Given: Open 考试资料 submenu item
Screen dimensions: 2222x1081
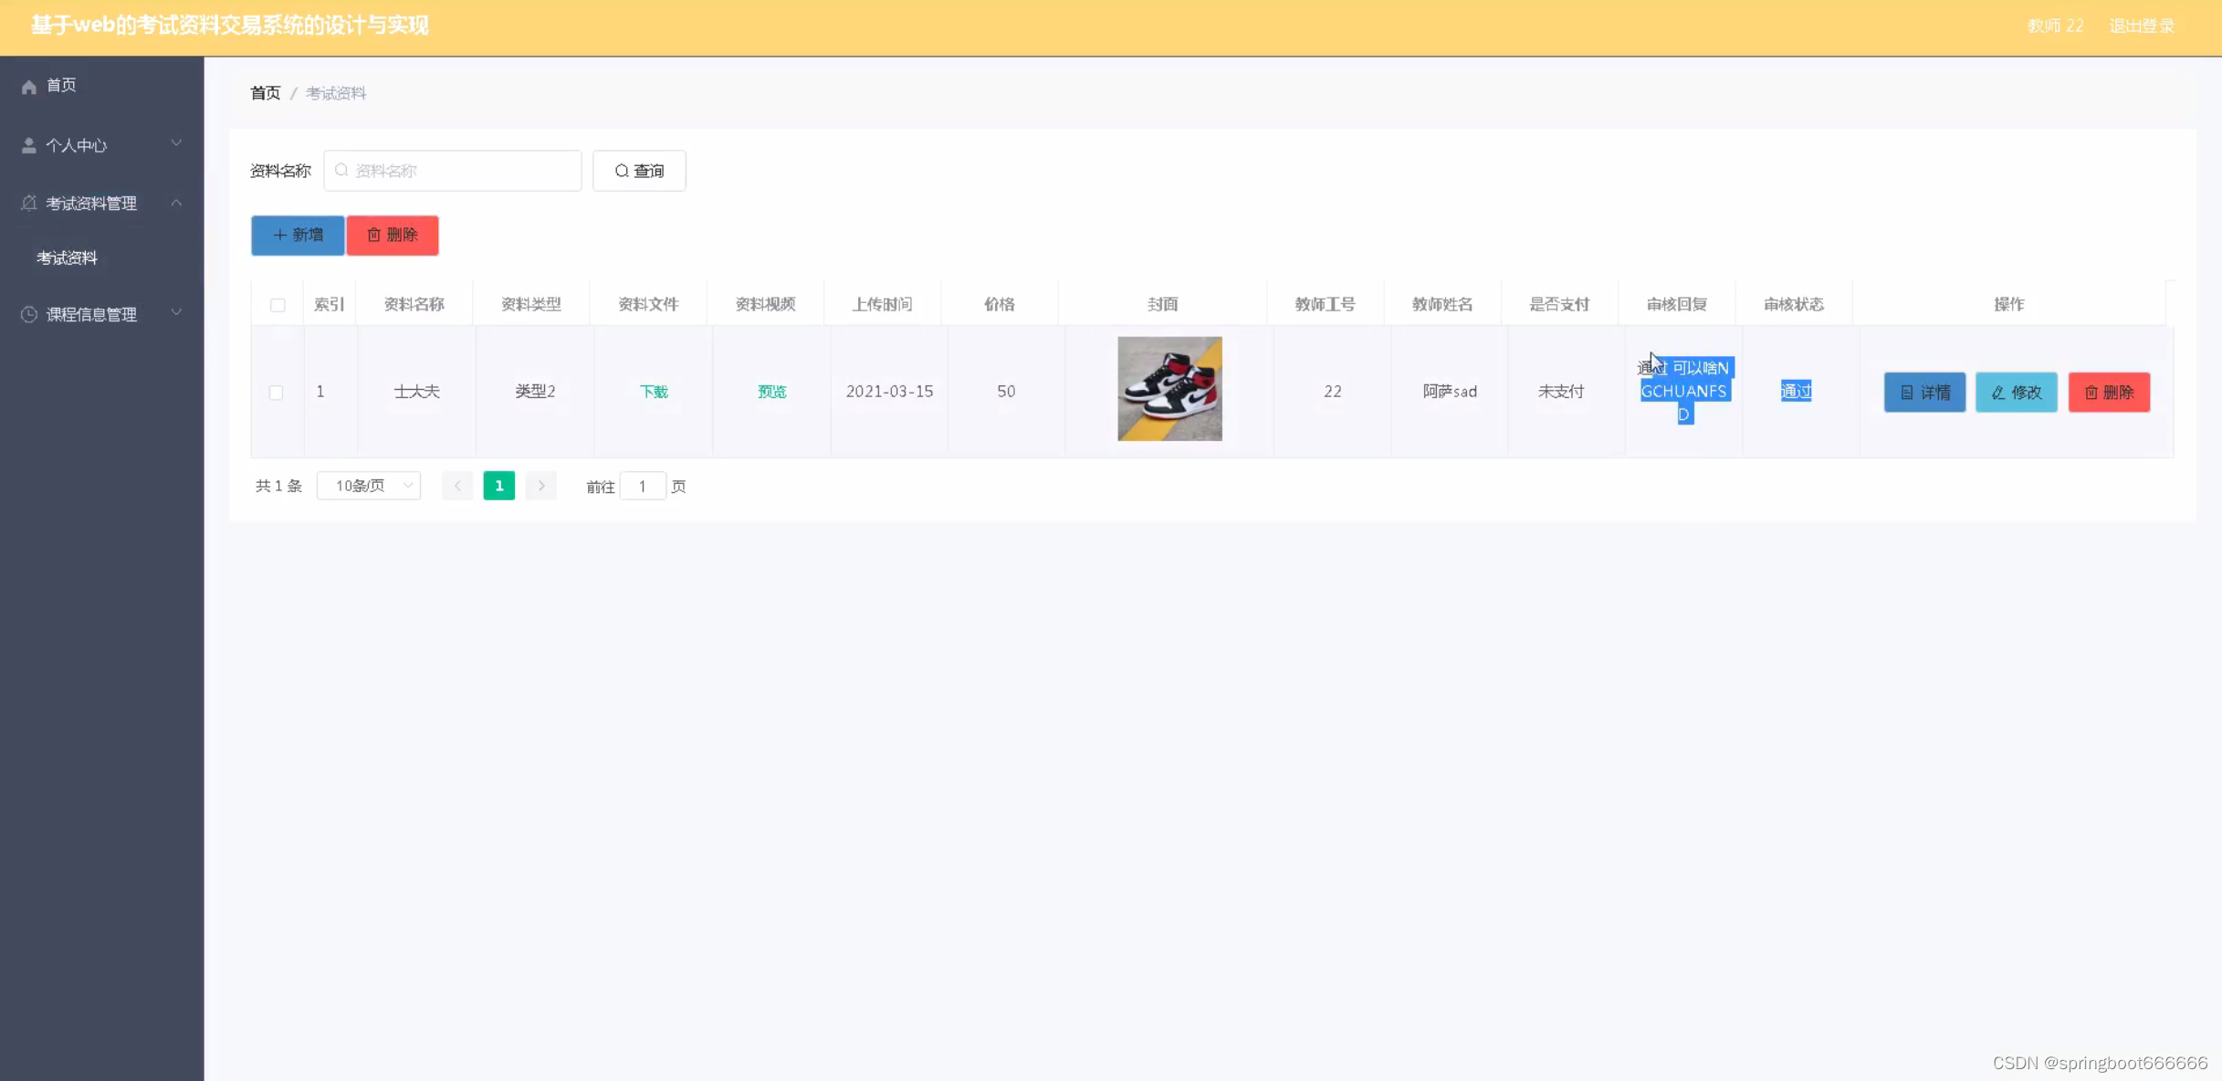Looking at the screenshot, I should click(67, 258).
